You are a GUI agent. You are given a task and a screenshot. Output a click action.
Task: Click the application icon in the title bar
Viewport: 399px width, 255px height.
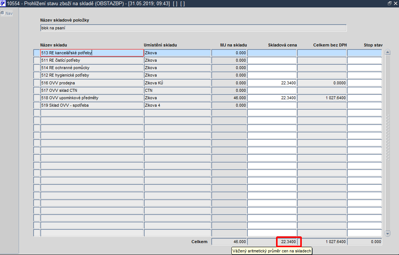(x=3, y=4)
